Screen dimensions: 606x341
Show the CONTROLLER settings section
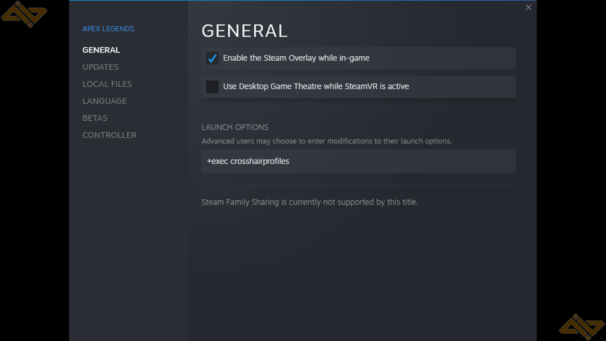tap(109, 135)
